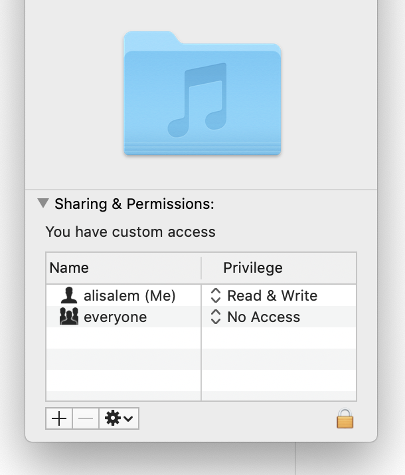Select the everyone row name
Viewport: 405px width, 475px height.
115,317
